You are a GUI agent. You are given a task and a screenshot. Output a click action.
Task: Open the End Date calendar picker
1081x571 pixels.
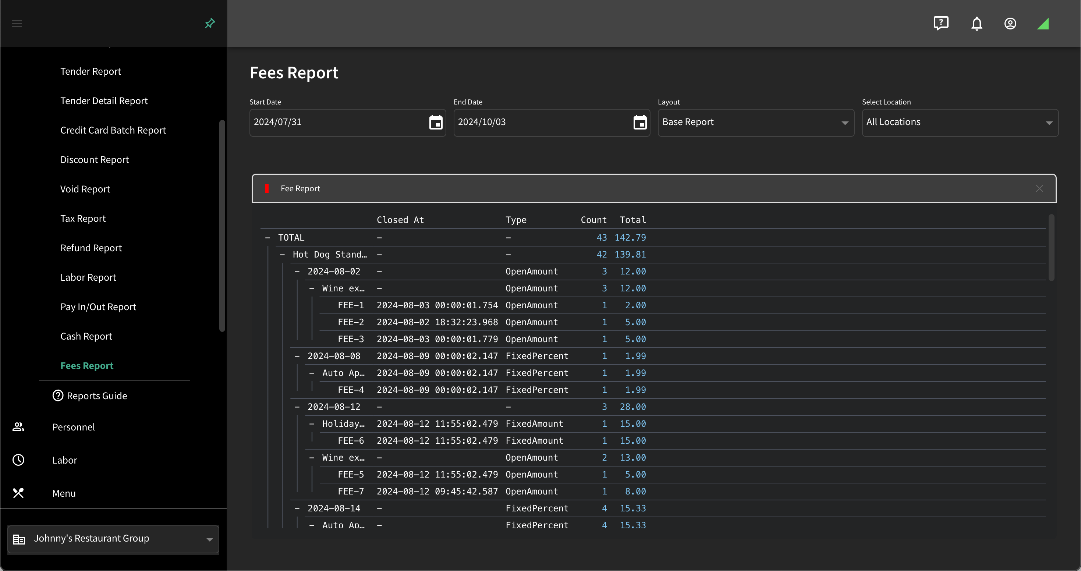click(639, 122)
